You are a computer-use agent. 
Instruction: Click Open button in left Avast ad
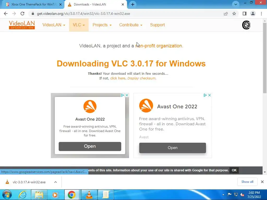point(90,146)
